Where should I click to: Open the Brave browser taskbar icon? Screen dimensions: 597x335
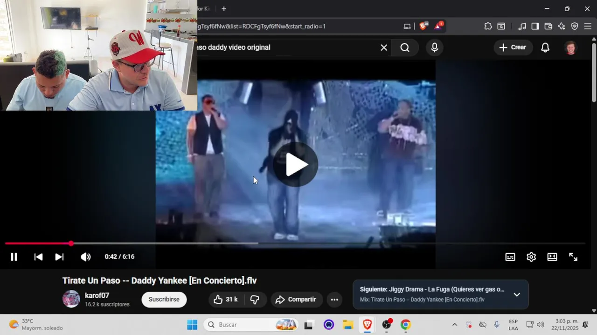click(367, 325)
